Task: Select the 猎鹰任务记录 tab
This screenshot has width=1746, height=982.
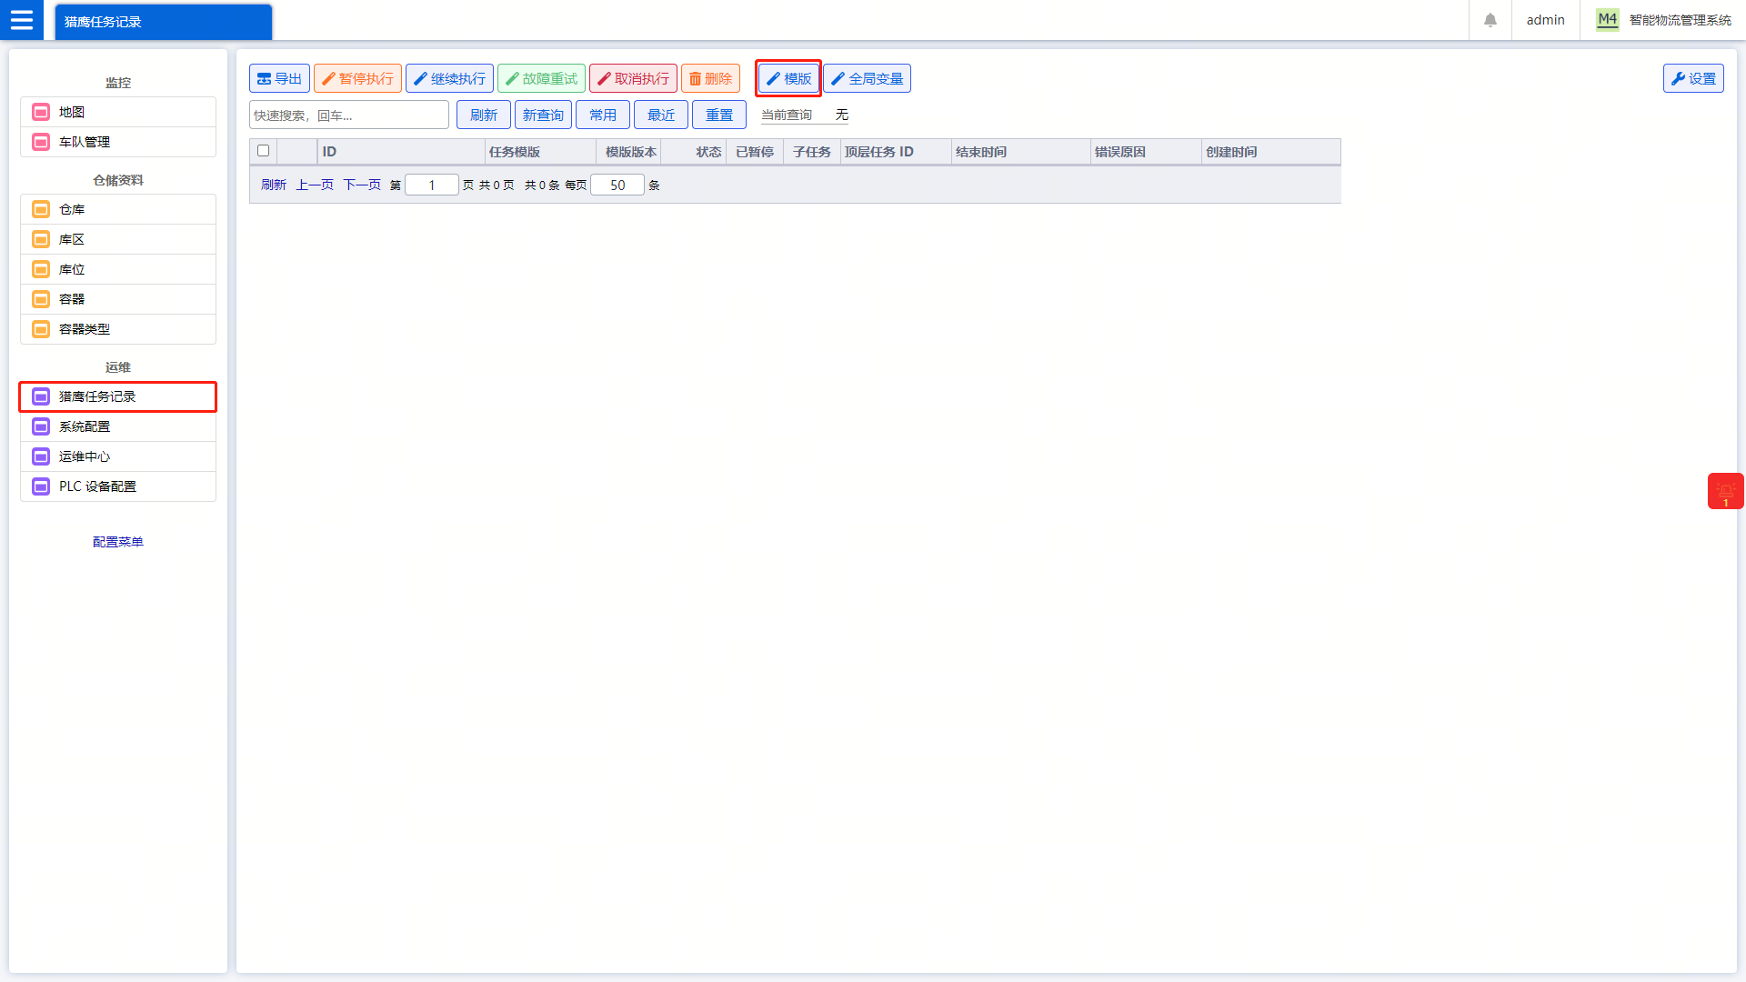Action: [x=164, y=22]
